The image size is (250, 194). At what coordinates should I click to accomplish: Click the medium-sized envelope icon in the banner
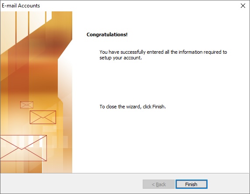(43, 117)
